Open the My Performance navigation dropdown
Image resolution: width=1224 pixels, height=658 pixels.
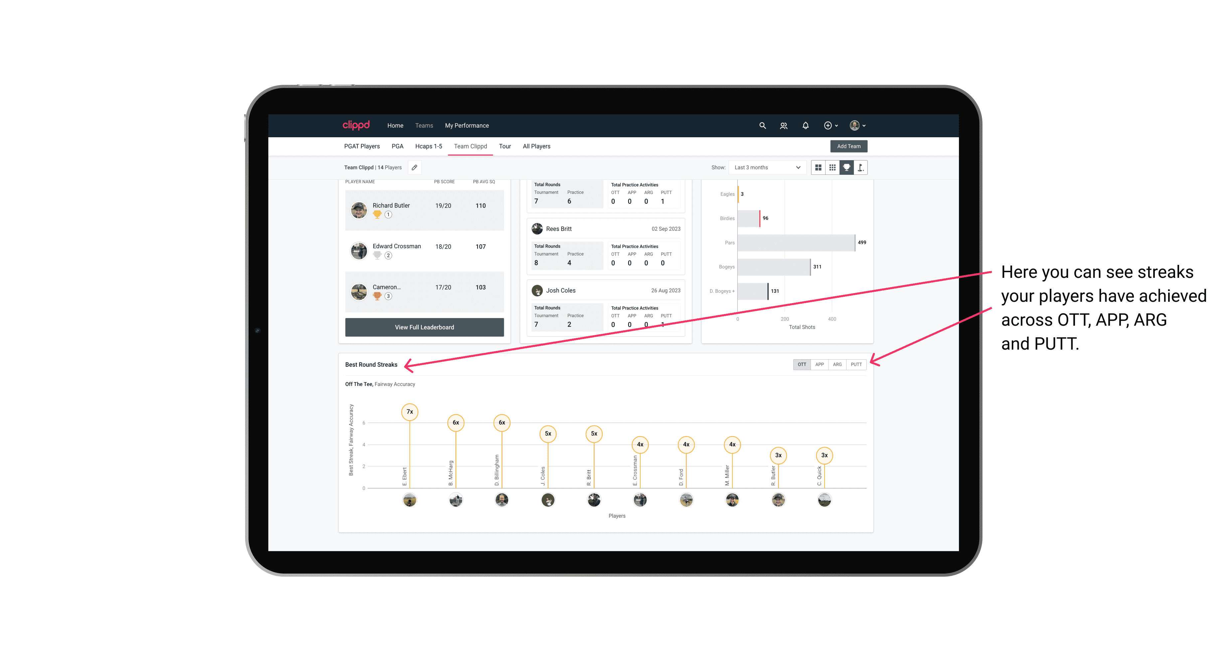[x=468, y=126]
